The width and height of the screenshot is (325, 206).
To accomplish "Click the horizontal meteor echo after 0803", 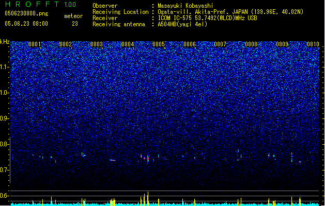I will pyautogui.click(x=112, y=160).
